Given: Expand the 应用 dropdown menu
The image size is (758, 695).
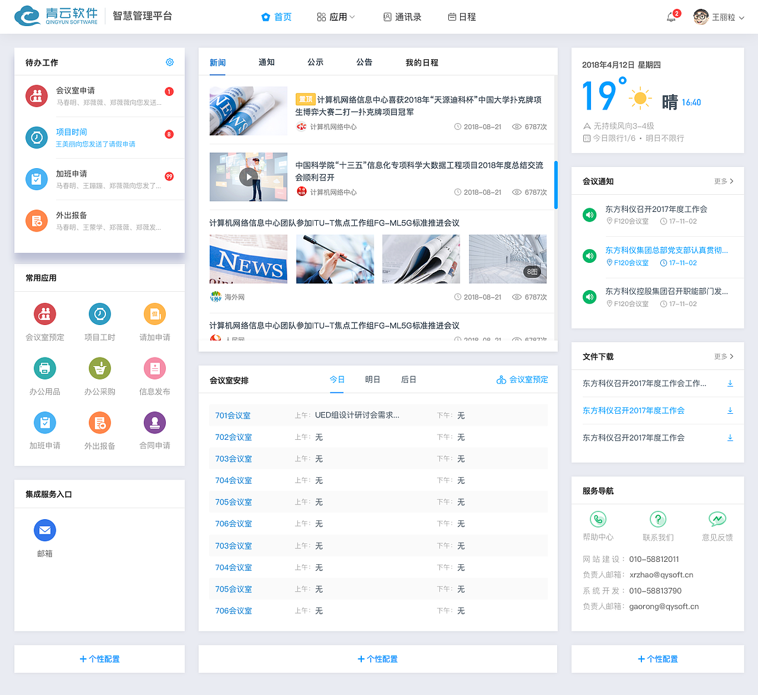Looking at the screenshot, I should [336, 17].
